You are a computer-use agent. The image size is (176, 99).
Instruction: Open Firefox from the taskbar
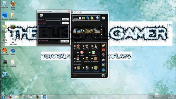tap(10, 97)
